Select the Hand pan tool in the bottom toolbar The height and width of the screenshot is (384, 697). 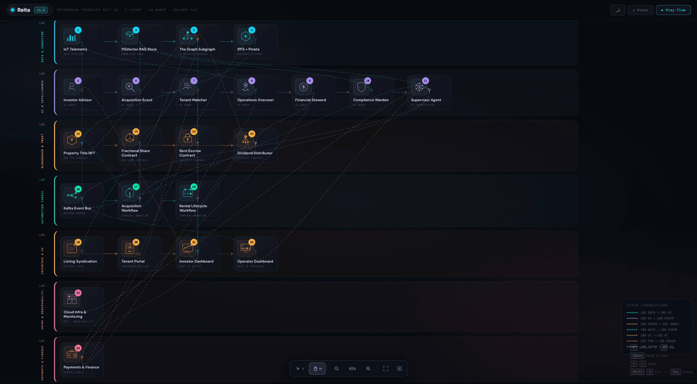pos(317,368)
